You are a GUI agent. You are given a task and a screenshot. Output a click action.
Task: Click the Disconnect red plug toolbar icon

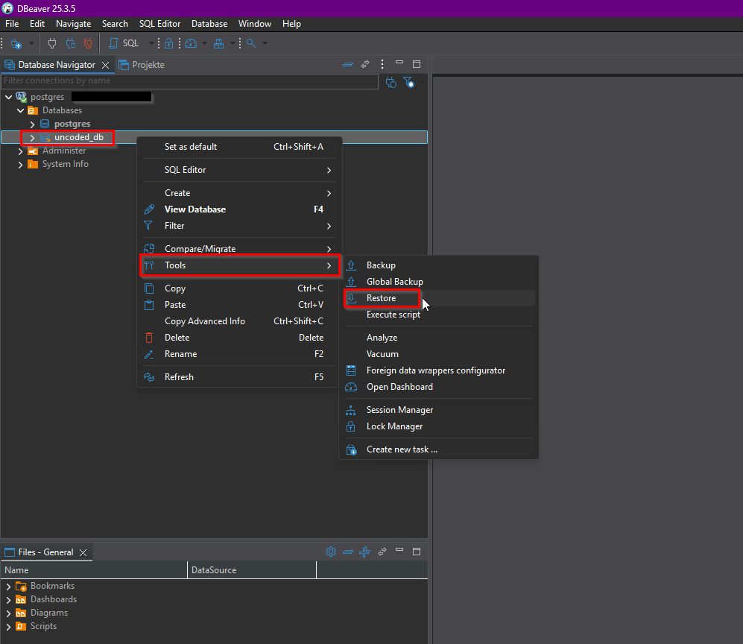[88, 43]
